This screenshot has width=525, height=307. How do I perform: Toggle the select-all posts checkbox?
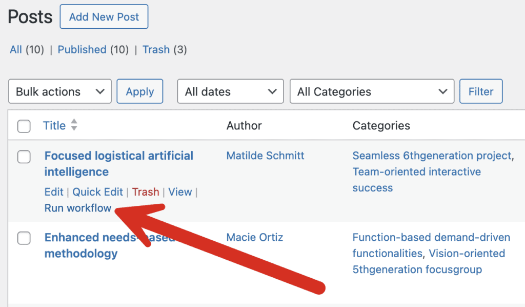coord(24,126)
